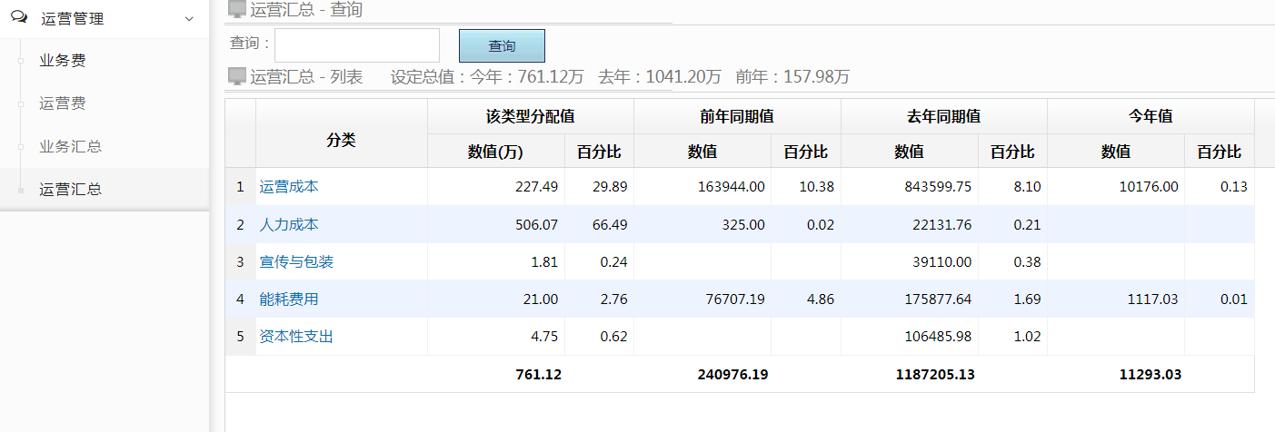The image size is (1275, 432).
Task: Select 运营汇总 sidebar item
Action: coord(70,189)
